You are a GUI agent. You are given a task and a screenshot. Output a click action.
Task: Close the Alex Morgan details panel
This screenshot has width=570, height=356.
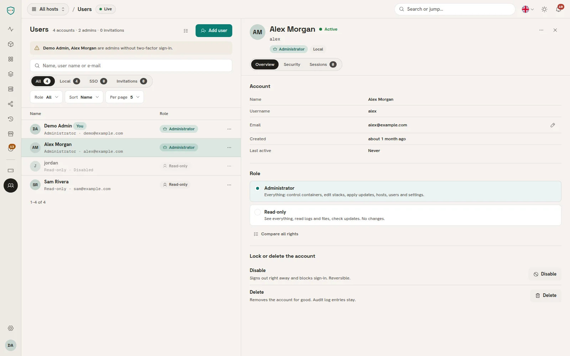point(555,30)
